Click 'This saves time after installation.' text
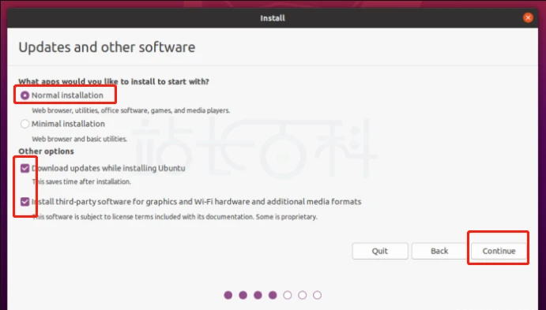Image resolution: width=546 pixels, height=310 pixels. point(81,181)
